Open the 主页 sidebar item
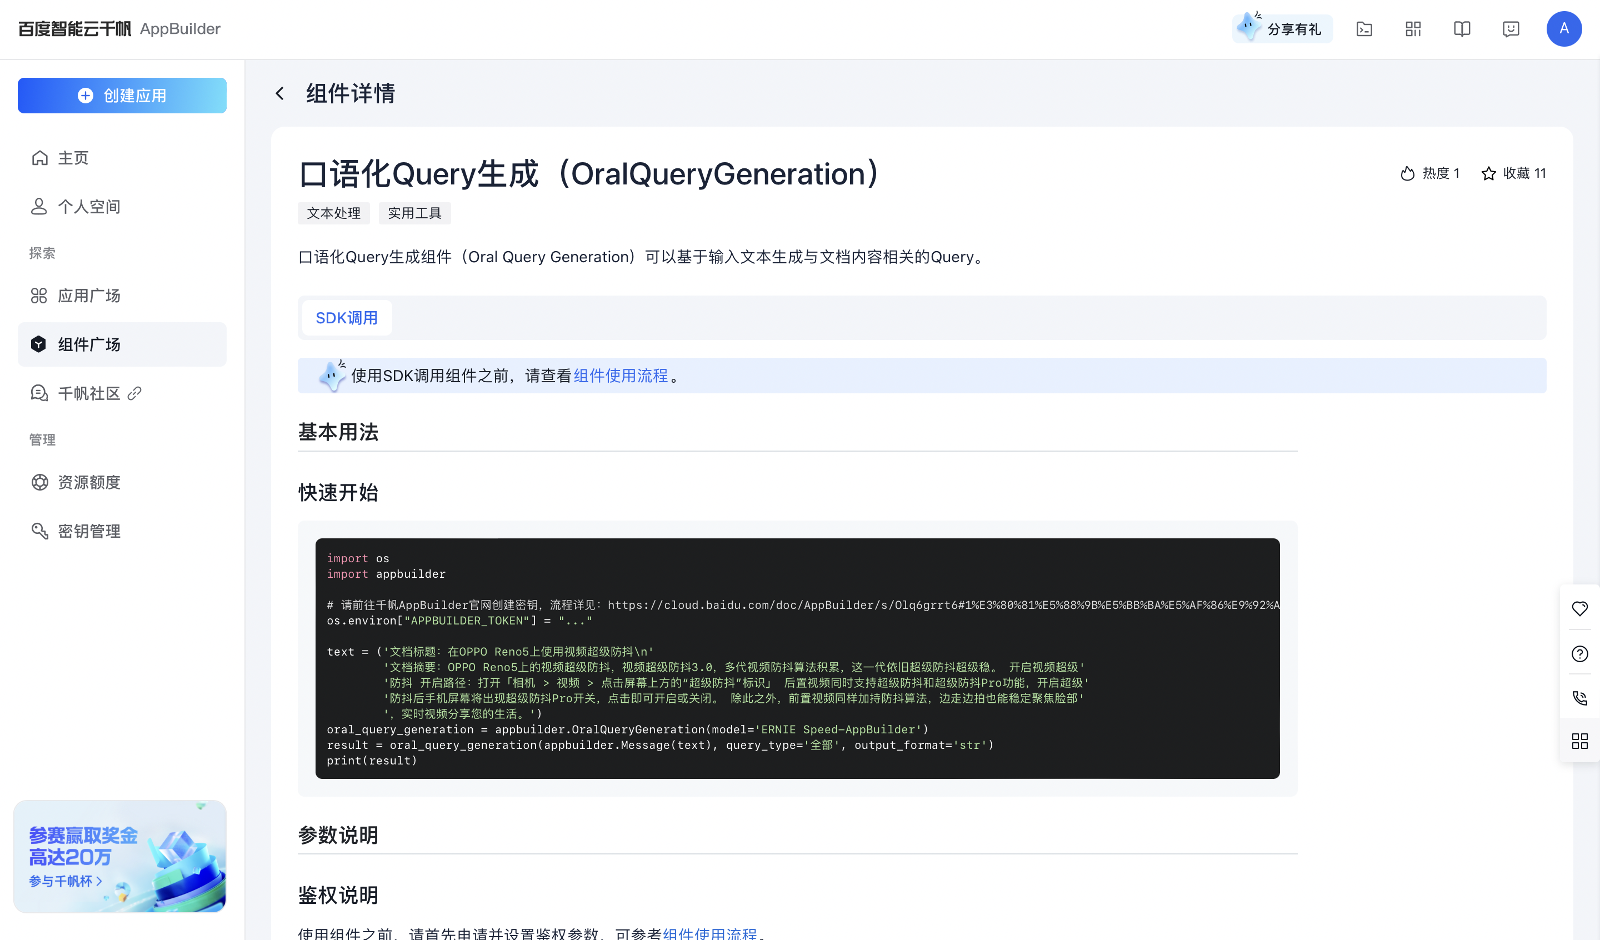Viewport: 1600px width, 940px height. tap(122, 158)
